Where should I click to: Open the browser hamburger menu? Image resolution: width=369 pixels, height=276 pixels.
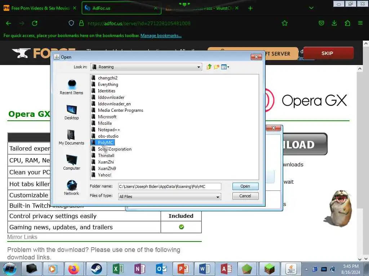360,23
